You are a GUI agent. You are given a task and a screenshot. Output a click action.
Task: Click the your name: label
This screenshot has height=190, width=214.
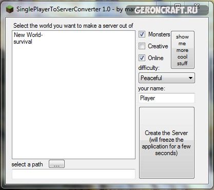pyautogui.click(x=151, y=88)
